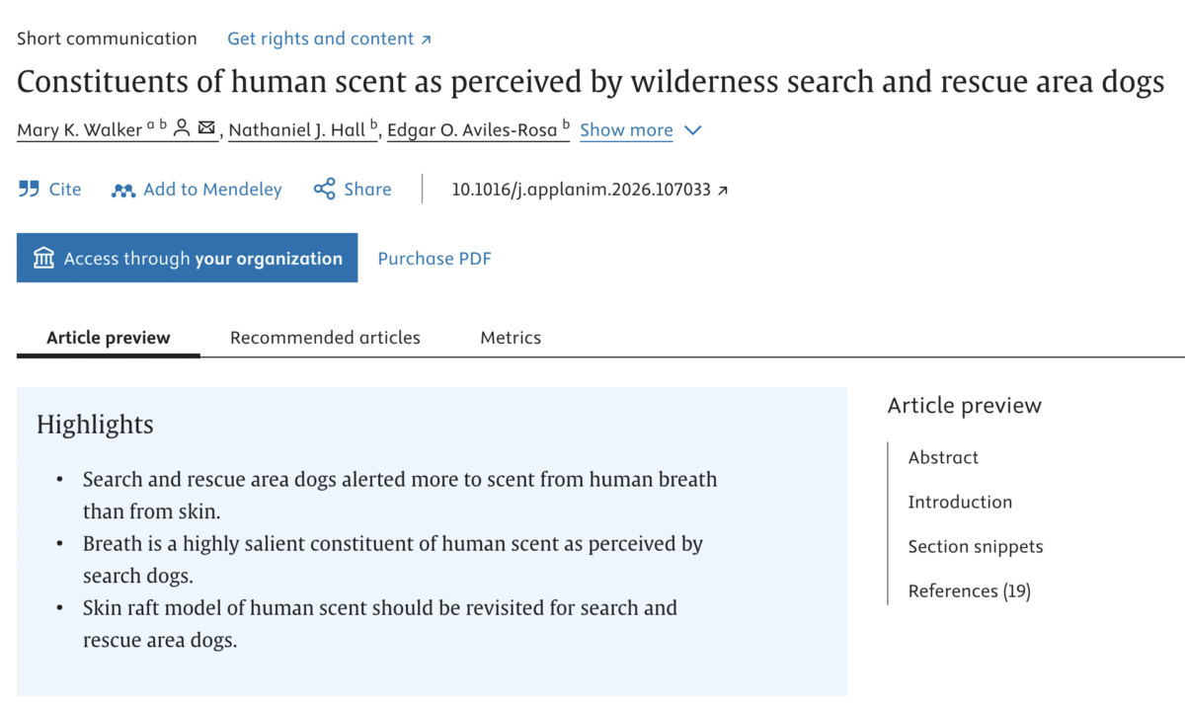This screenshot has width=1185, height=707.
Task: Click the chevron next to Show more
Action: tap(693, 130)
